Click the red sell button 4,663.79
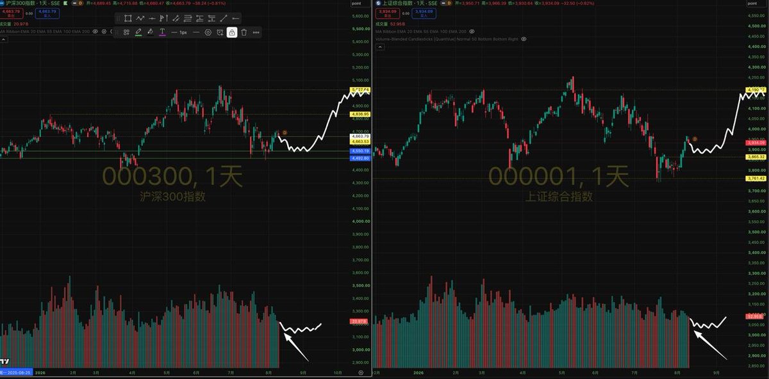The image size is (769, 379). pyautogui.click(x=13, y=12)
